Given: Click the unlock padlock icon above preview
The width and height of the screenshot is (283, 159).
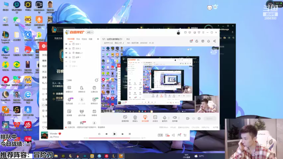Looking at the screenshot, I should [197, 41].
